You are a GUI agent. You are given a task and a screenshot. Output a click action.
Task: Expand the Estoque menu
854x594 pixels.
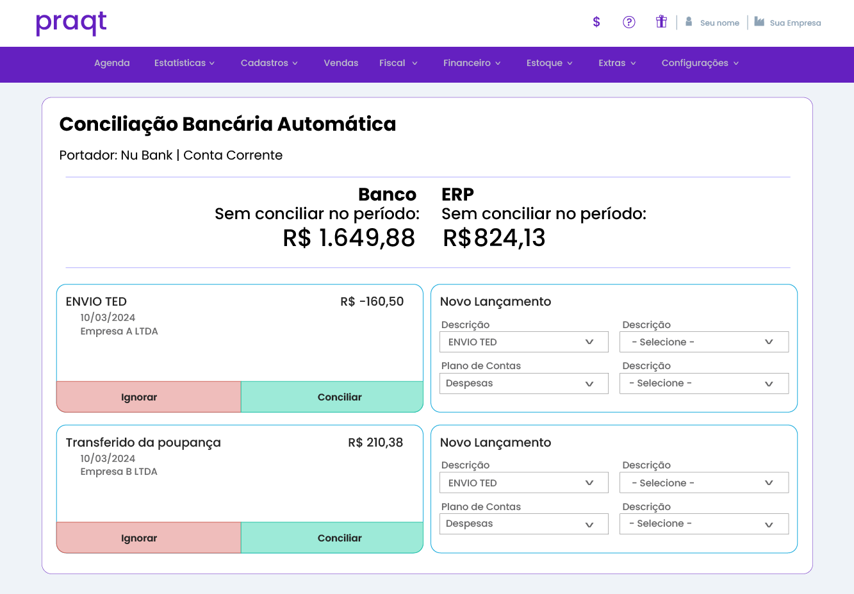(550, 63)
